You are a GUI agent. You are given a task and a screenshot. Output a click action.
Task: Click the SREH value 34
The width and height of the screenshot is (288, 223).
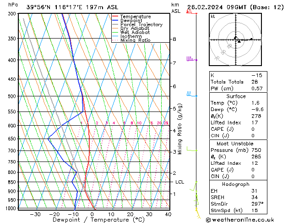255,197
